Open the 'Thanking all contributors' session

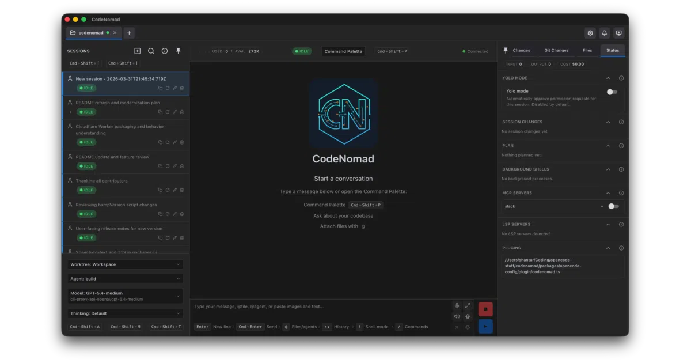click(126, 185)
